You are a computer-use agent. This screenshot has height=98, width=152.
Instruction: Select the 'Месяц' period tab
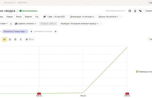point(19,17)
